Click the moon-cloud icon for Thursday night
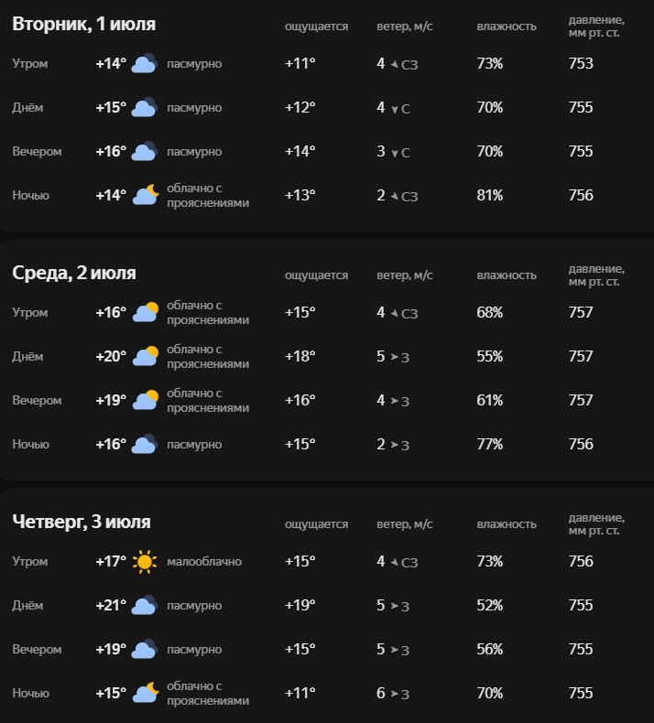The width and height of the screenshot is (654, 723). [146, 693]
